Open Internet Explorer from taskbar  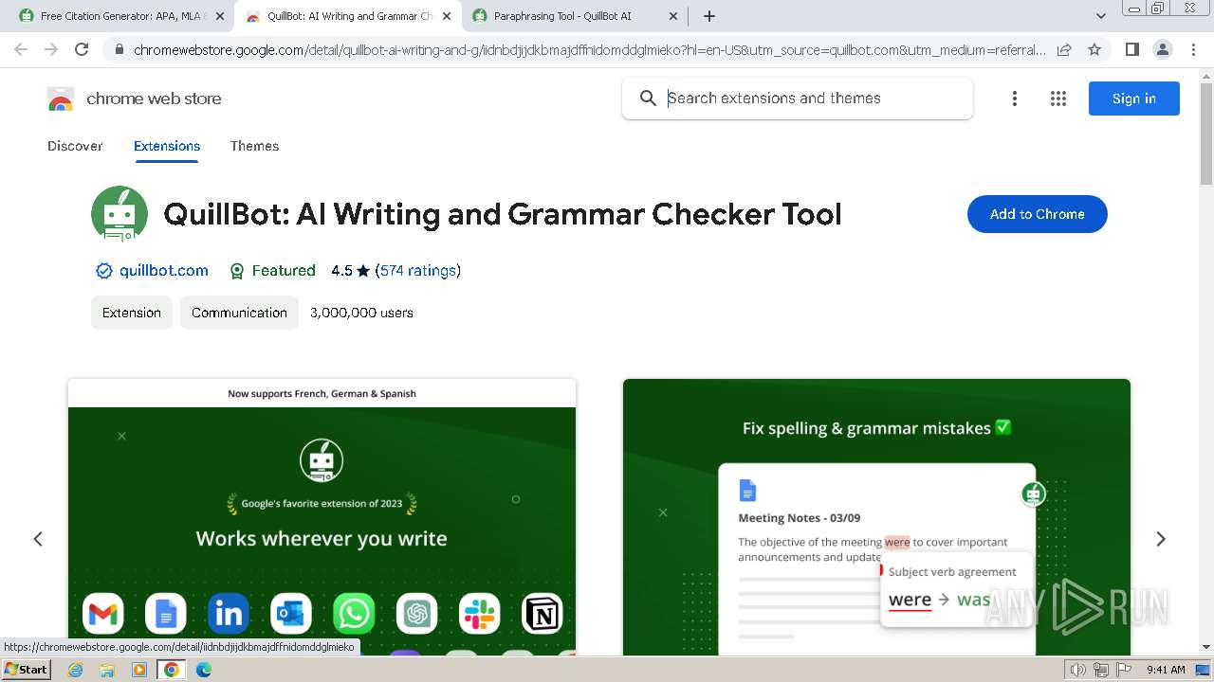coord(76,670)
